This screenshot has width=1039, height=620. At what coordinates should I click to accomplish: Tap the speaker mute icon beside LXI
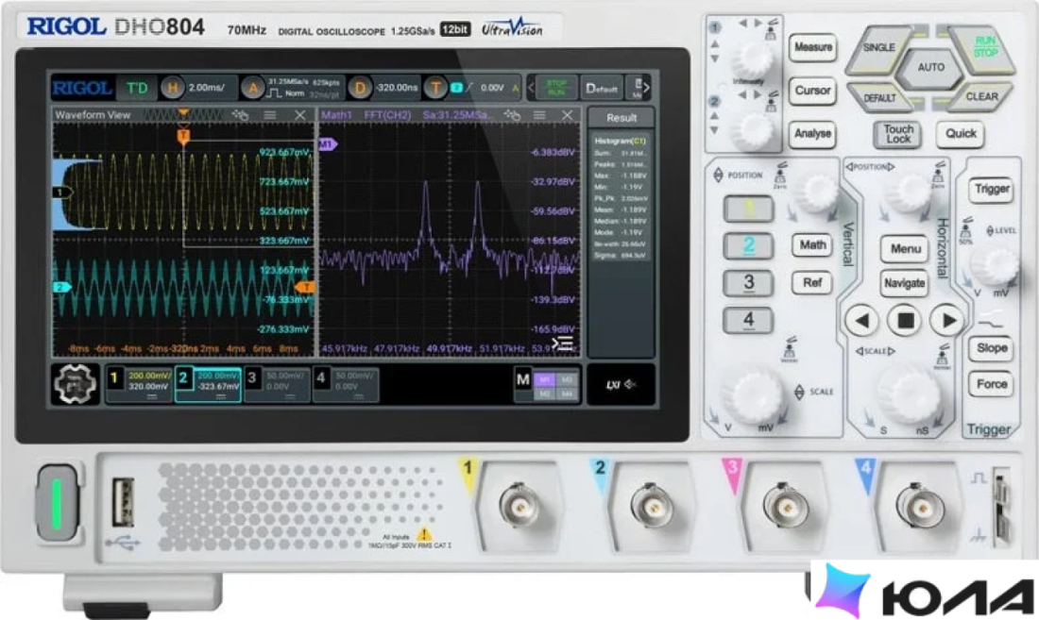pos(630,384)
